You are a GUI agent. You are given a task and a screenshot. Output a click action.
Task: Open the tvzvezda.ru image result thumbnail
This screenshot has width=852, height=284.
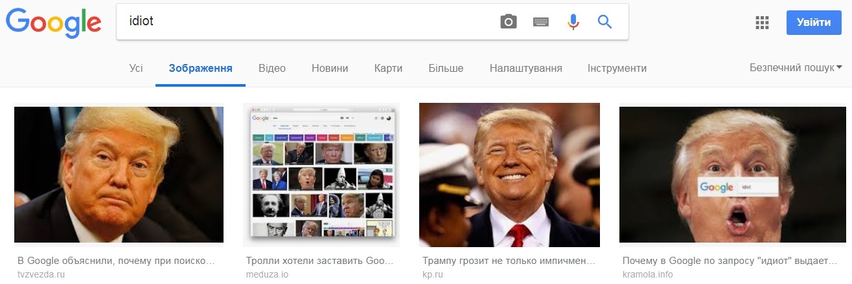pyautogui.click(x=119, y=175)
